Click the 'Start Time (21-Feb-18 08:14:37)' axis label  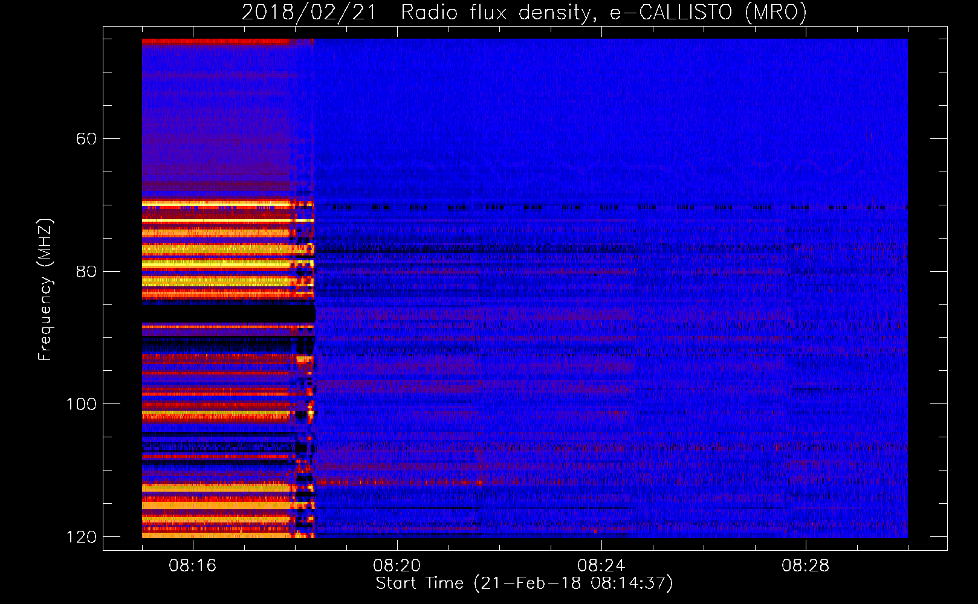coord(524,583)
